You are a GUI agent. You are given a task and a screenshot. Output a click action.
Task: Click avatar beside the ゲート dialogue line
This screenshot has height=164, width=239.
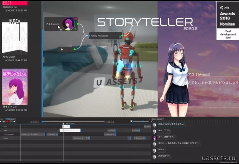155,151
